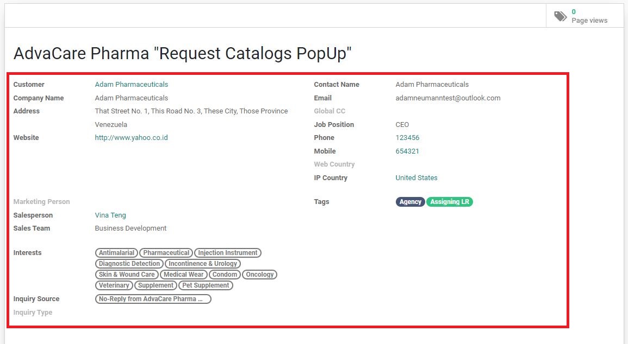
Task: Click the Global CC field label
Action: (x=329, y=111)
